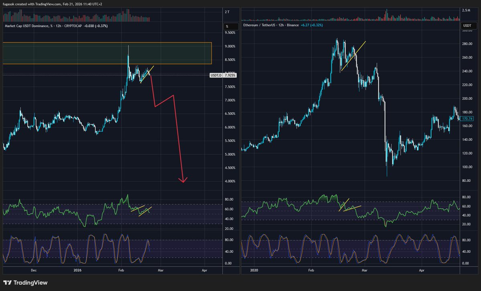
Task: Click the 4.500% level on dominance scale
Action: 230,168
